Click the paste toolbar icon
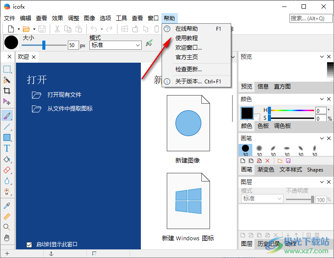 pyautogui.click(x=79, y=29)
